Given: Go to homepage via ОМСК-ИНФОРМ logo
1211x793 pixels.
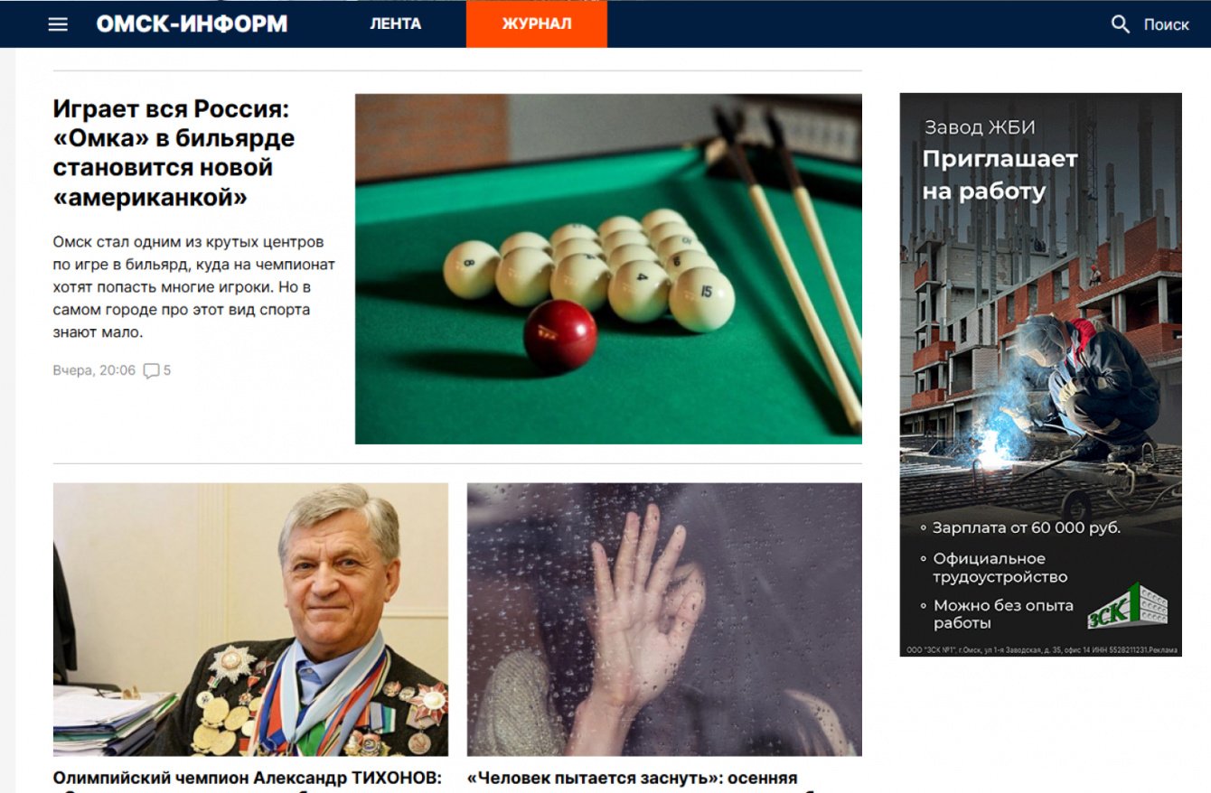Looking at the screenshot, I should click(192, 24).
